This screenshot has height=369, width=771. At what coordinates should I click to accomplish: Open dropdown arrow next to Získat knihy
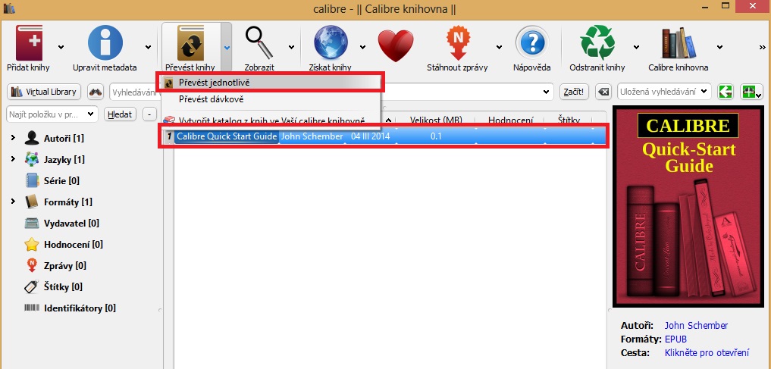363,47
